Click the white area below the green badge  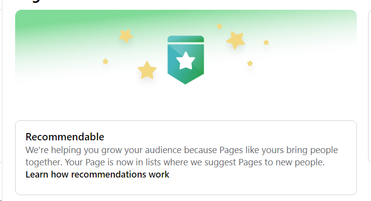click(185, 100)
